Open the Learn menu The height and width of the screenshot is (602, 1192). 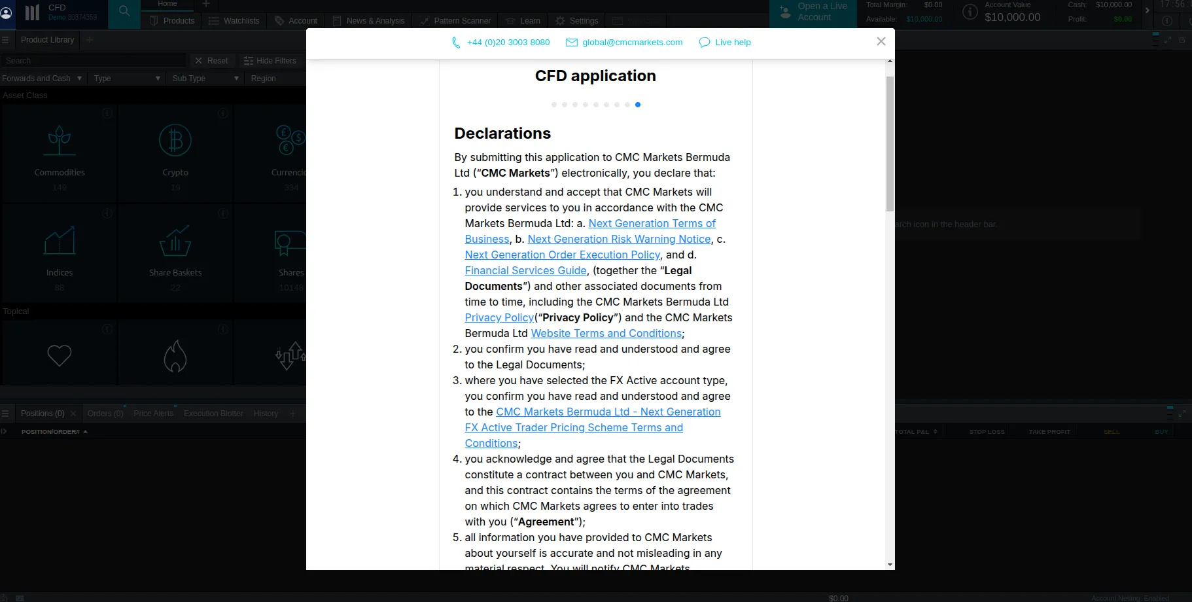click(x=523, y=21)
